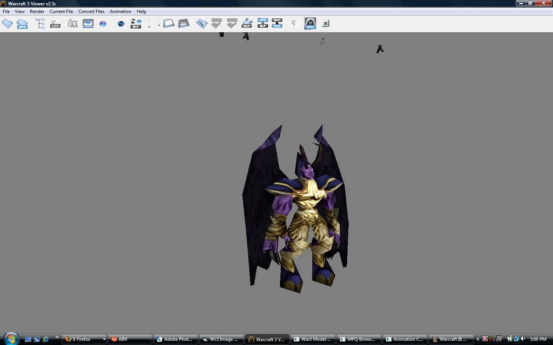Open the File menu
The image size is (553, 345).
[x=6, y=11]
